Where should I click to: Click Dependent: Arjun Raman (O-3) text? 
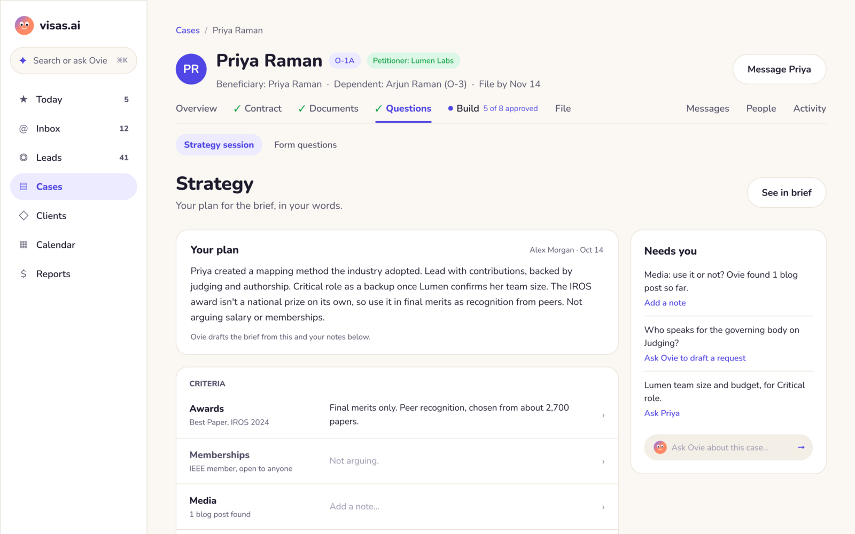pyautogui.click(x=400, y=84)
